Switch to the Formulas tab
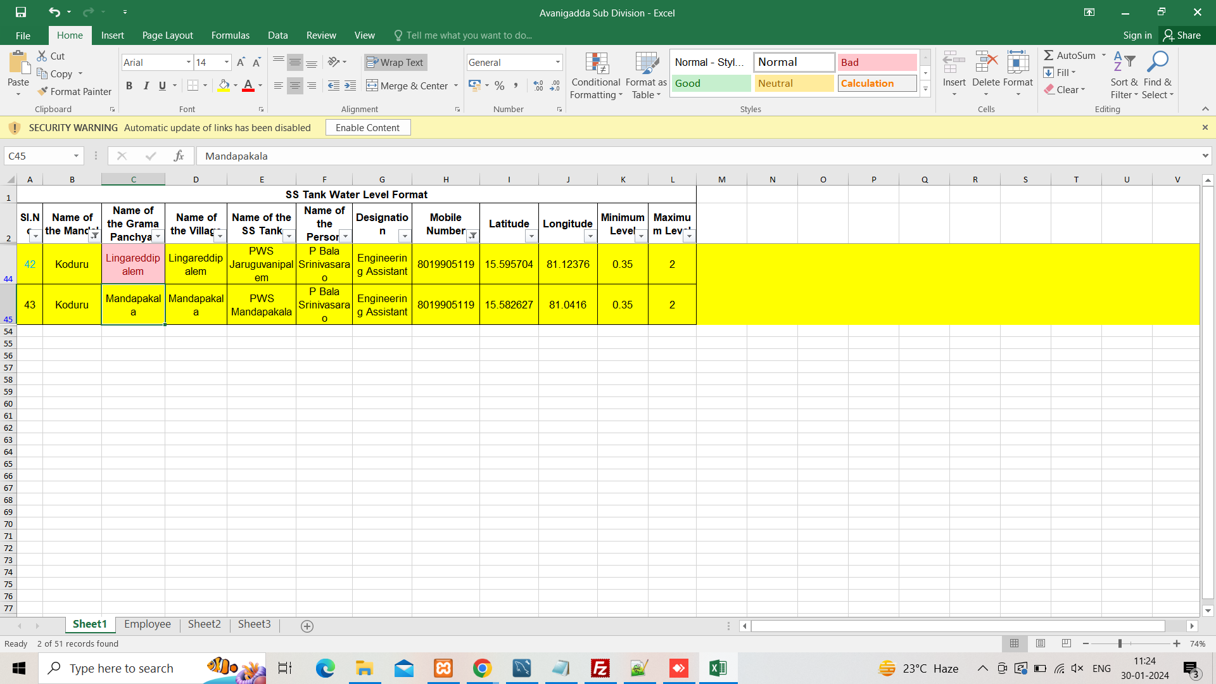 click(231, 35)
